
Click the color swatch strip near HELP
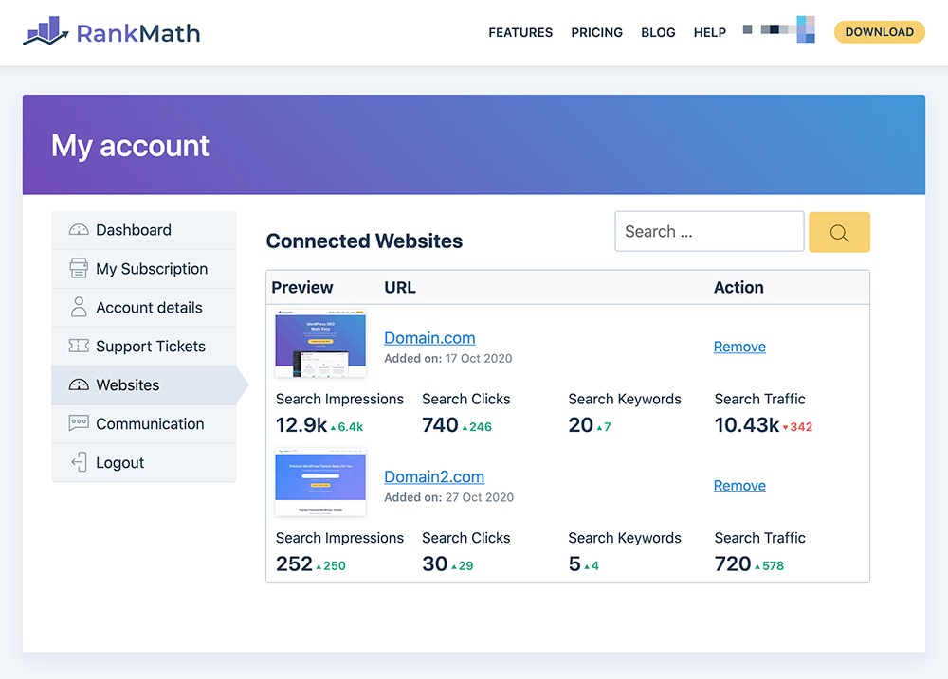coord(777,29)
